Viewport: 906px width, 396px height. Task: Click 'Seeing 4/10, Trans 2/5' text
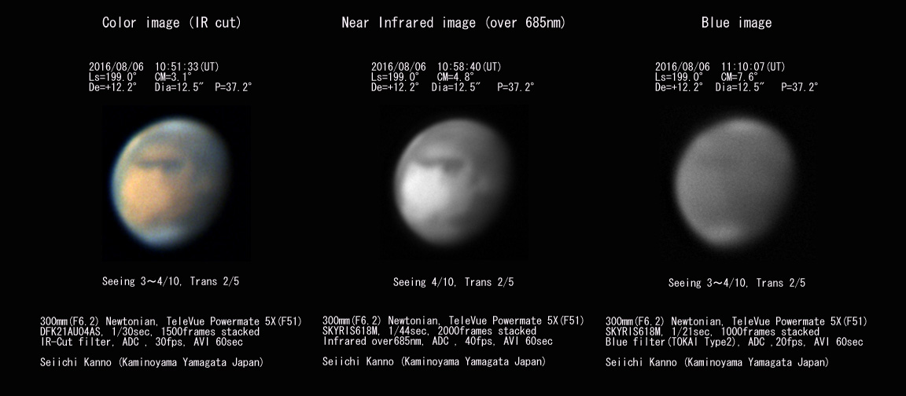pyautogui.click(x=454, y=282)
